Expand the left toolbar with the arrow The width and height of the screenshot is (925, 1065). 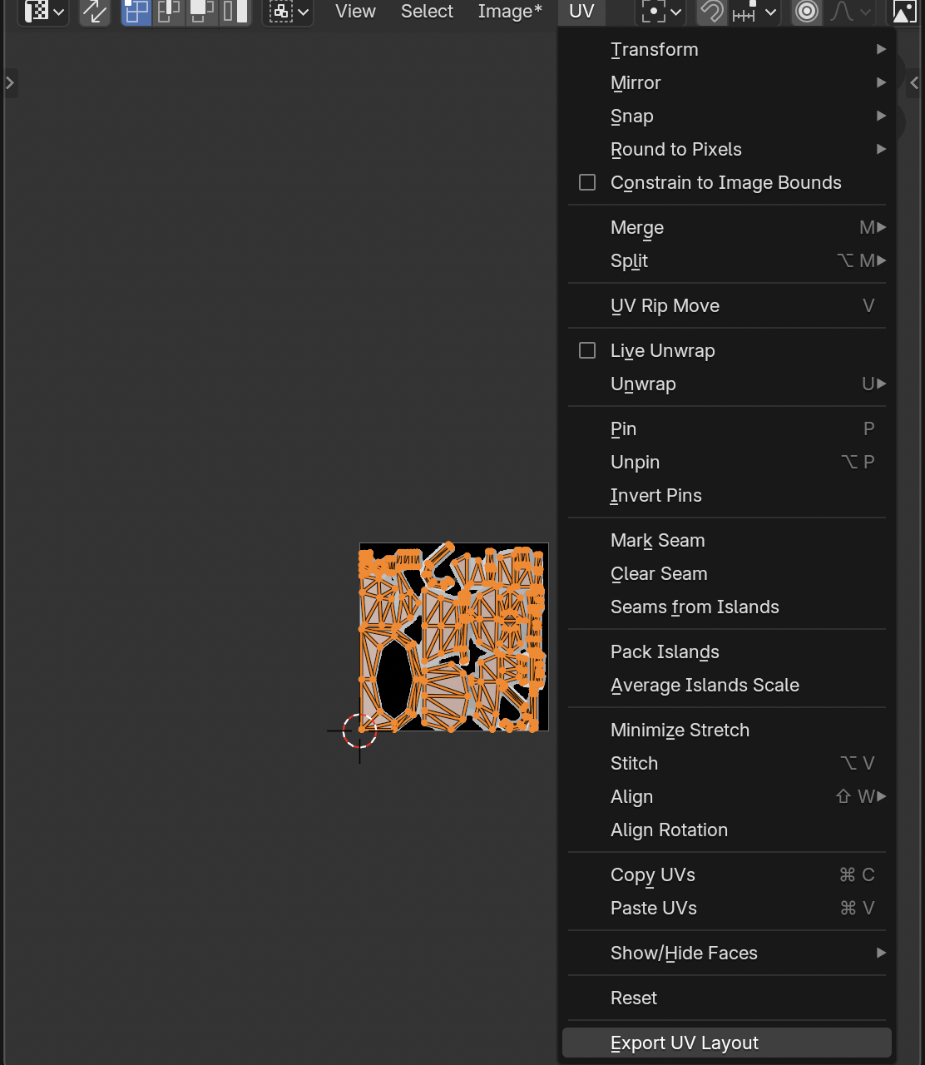(x=10, y=82)
